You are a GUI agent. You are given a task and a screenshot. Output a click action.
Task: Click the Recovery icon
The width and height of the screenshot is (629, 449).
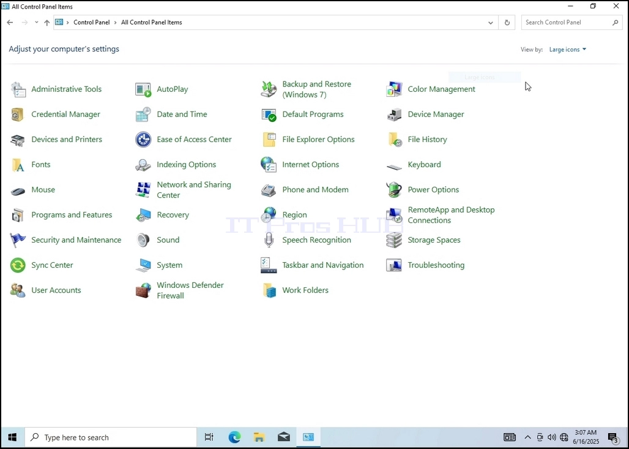(x=143, y=215)
